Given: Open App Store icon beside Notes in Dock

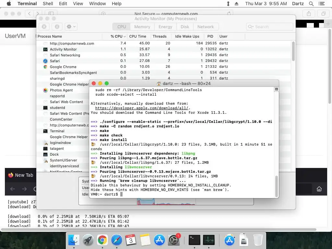Looking at the screenshot, I should [x=160, y=240].
